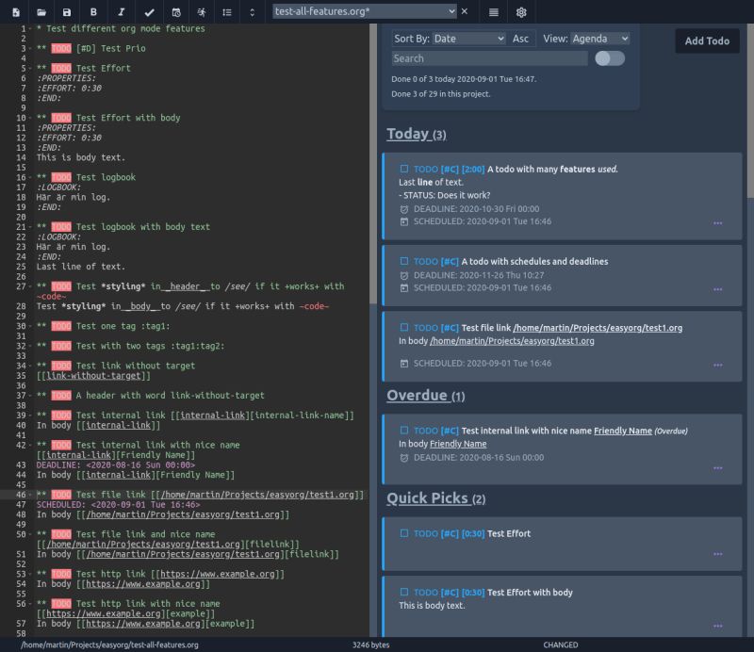Close test-all-features.org with the X icon
This screenshot has width=754, height=652.
(x=465, y=11)
